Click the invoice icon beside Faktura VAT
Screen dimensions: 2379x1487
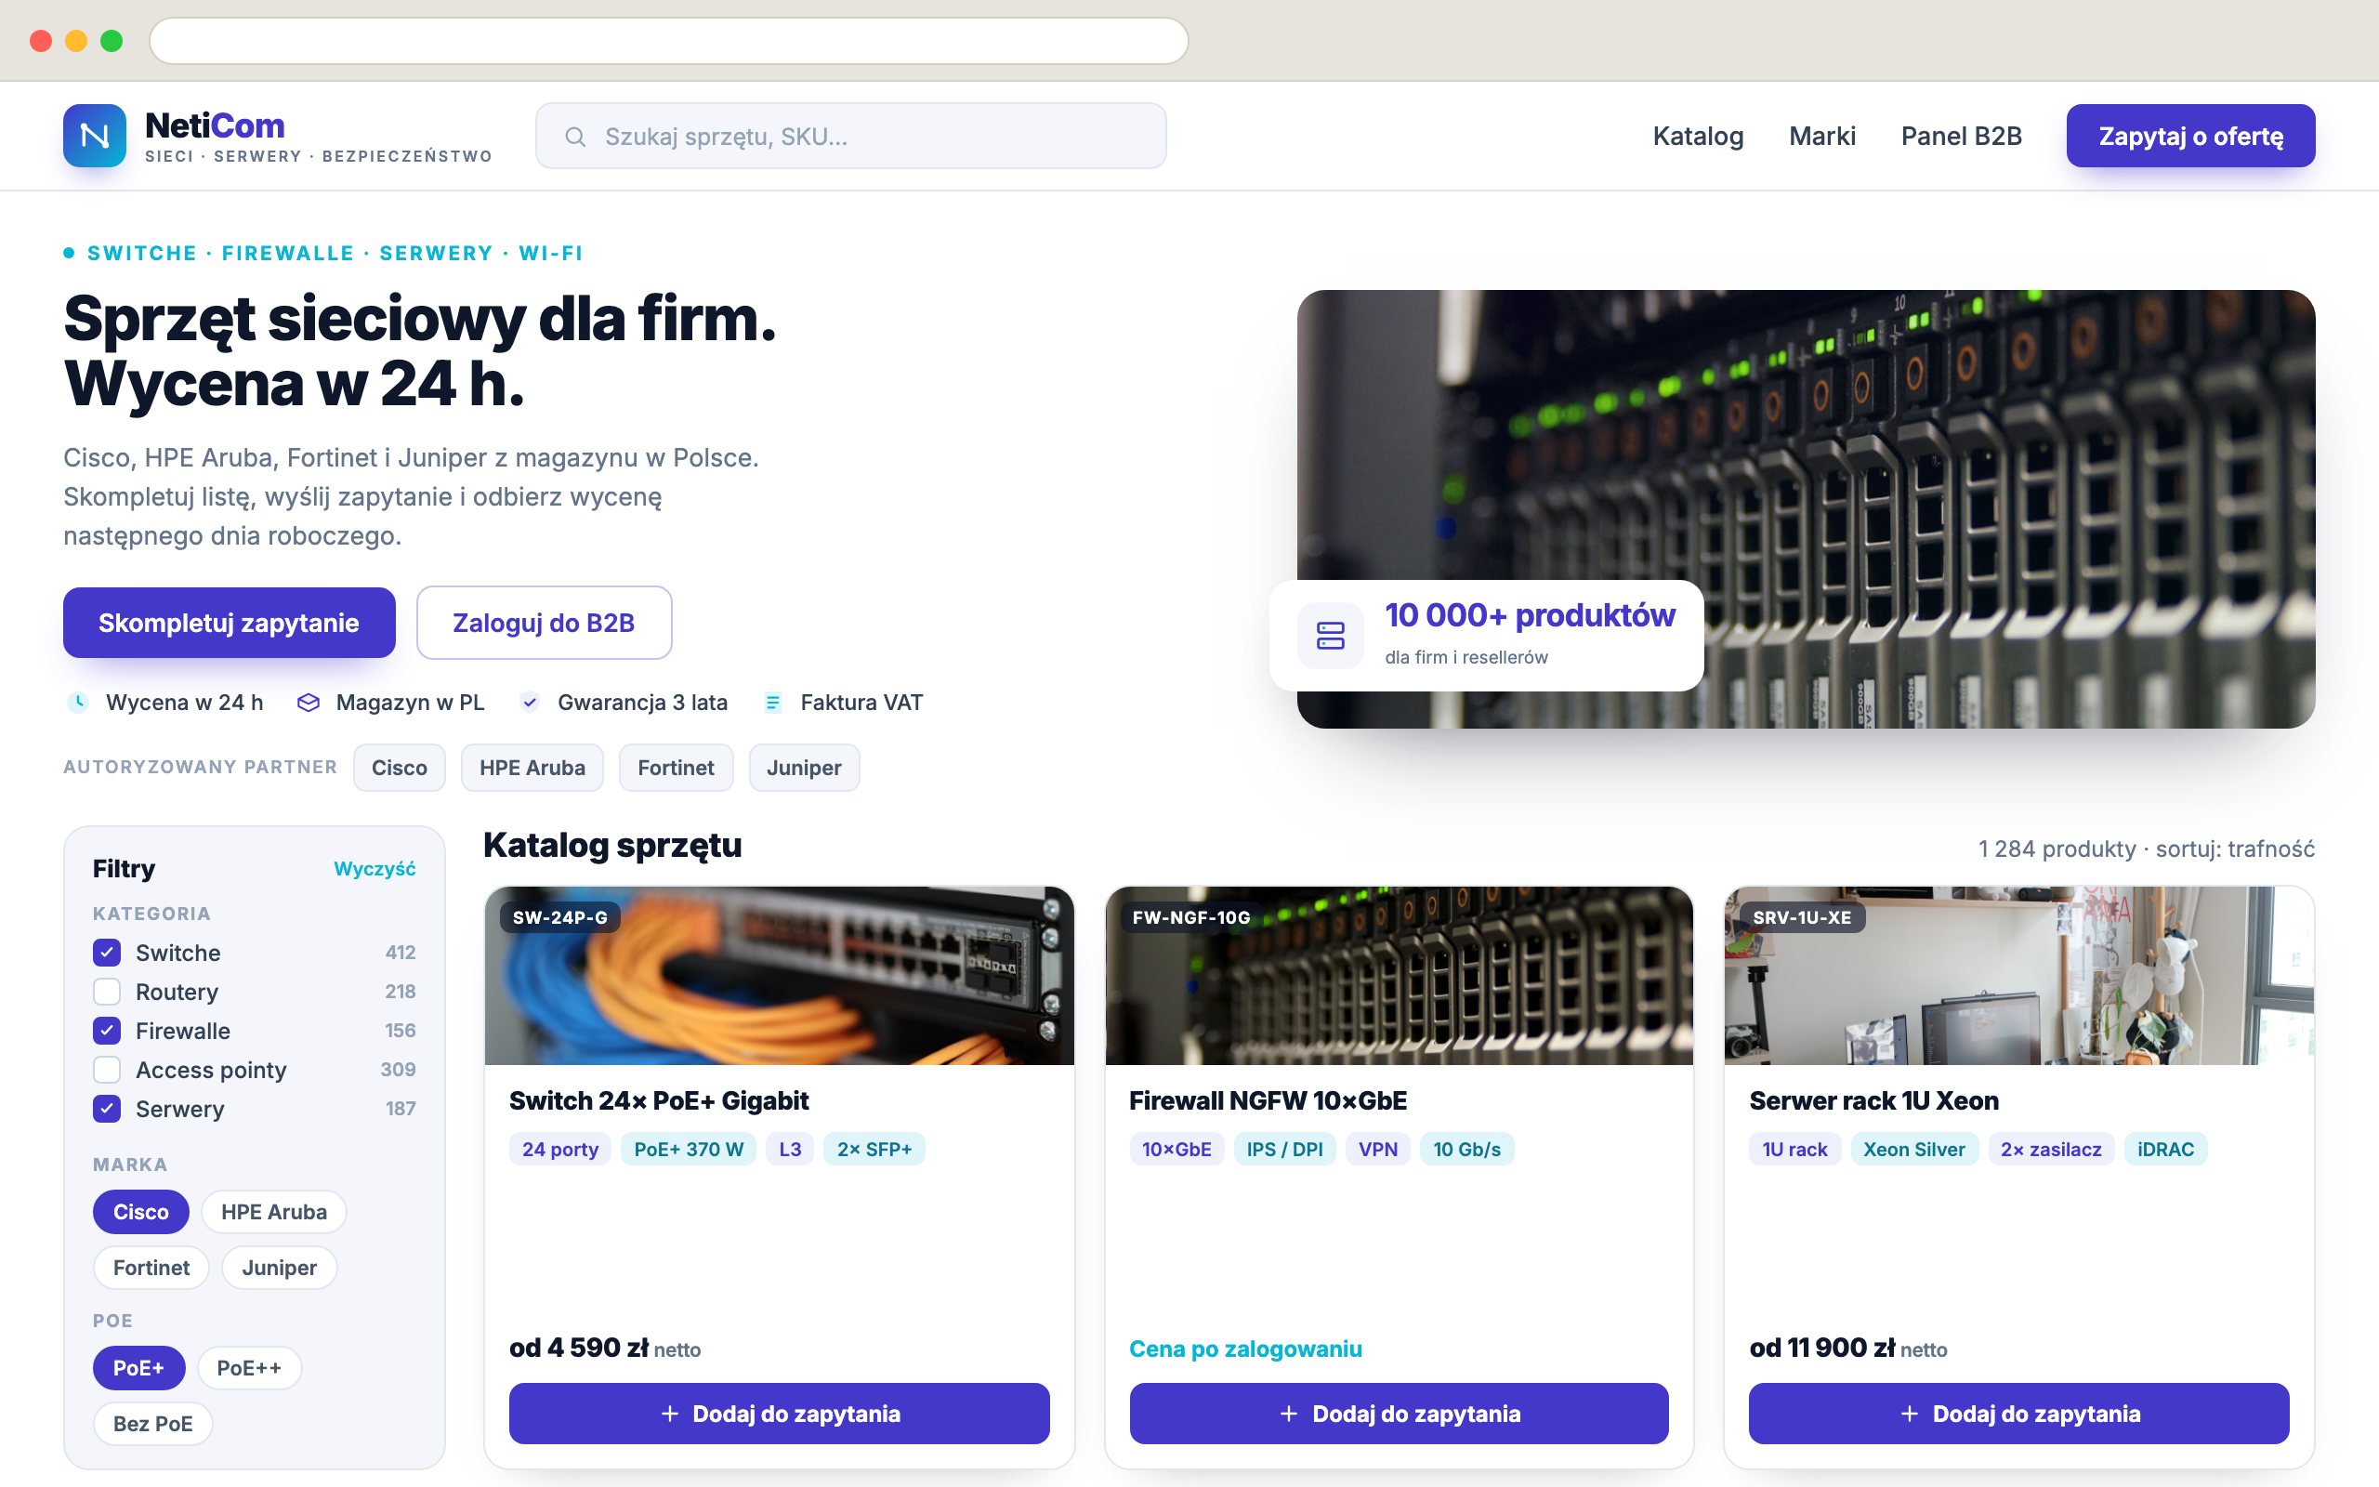coord(772,703)
